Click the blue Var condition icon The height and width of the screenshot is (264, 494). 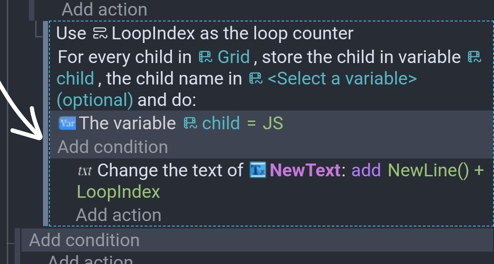[x=67, y=123]
